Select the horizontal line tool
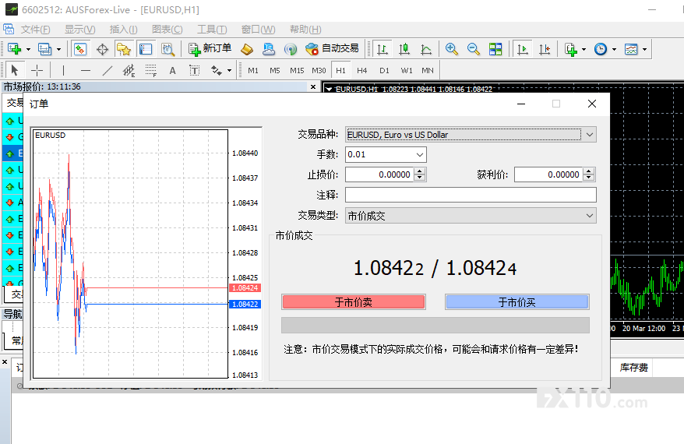The height and width of the screenshot is (444, 684). point(86,70)
